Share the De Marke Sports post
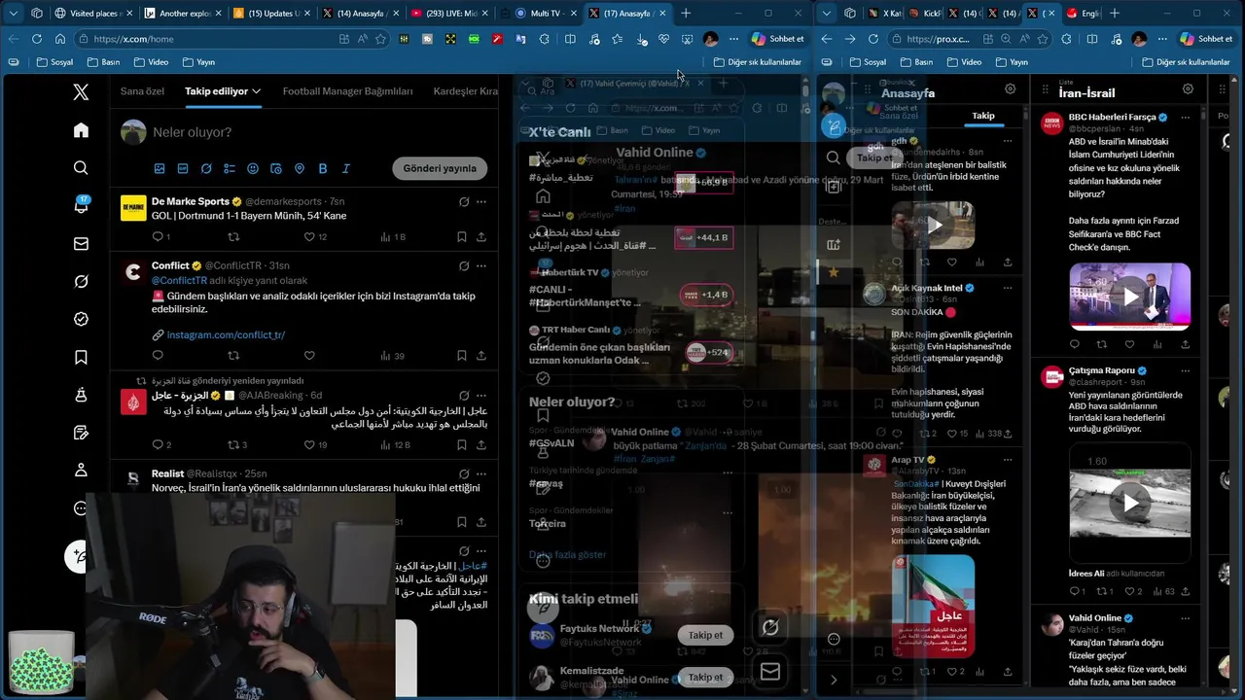 pos(481,236)
